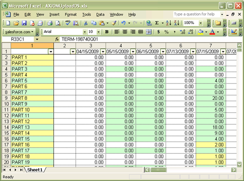Insert a hyperlink with the globe icon
244x181 pixels.
pos(149,23)
